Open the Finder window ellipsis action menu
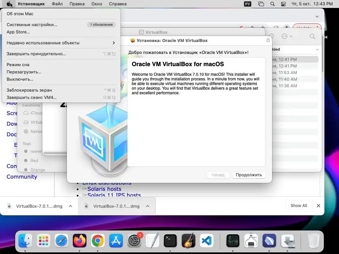This screenshot has width=339, height=254. point(287,36)
